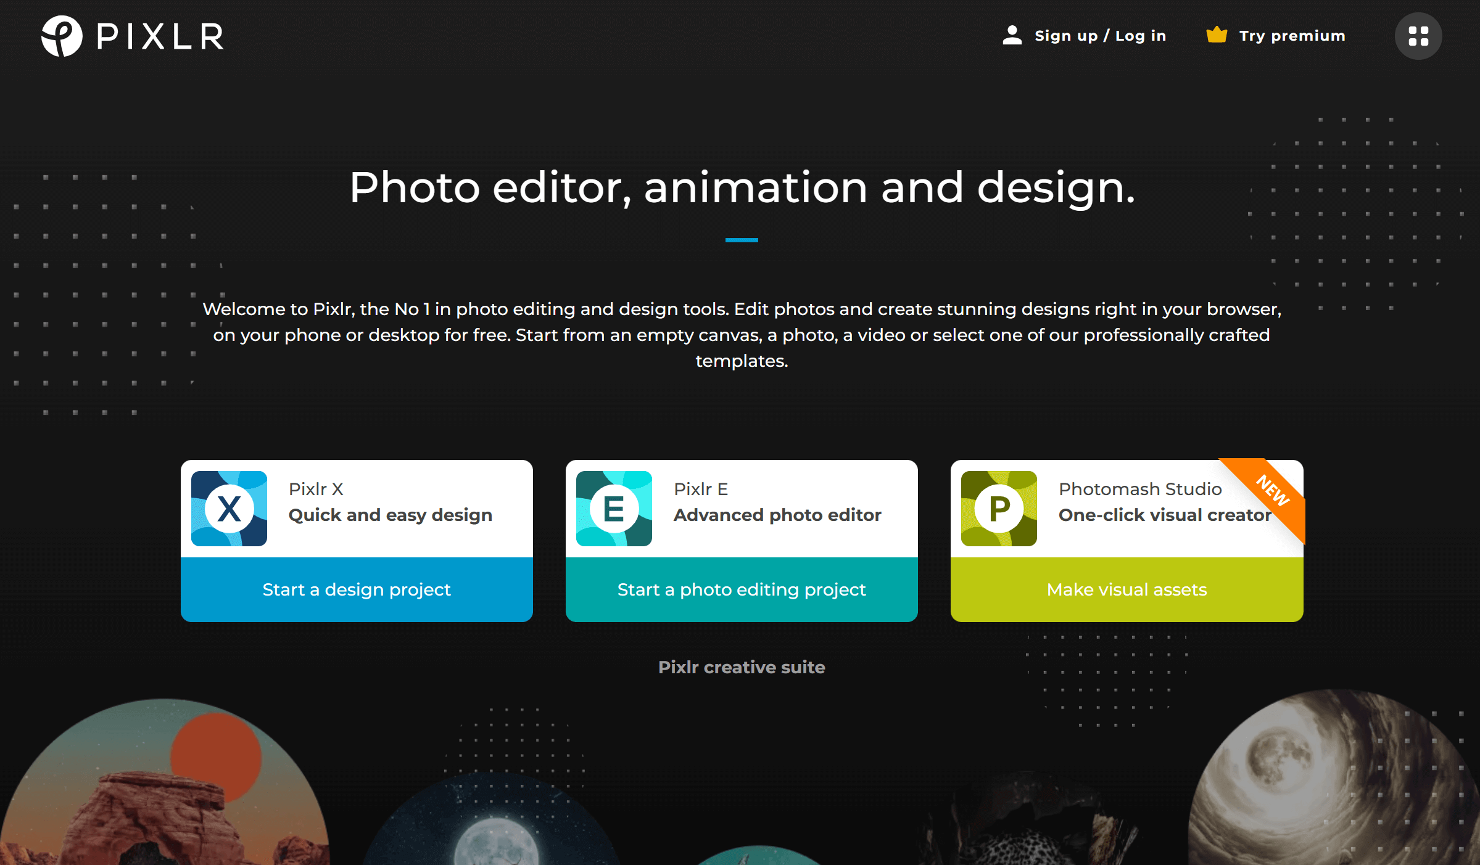Click the Pixlr logo icon
The height and width of the screenshot is (865, 1480).
[62, 36]
